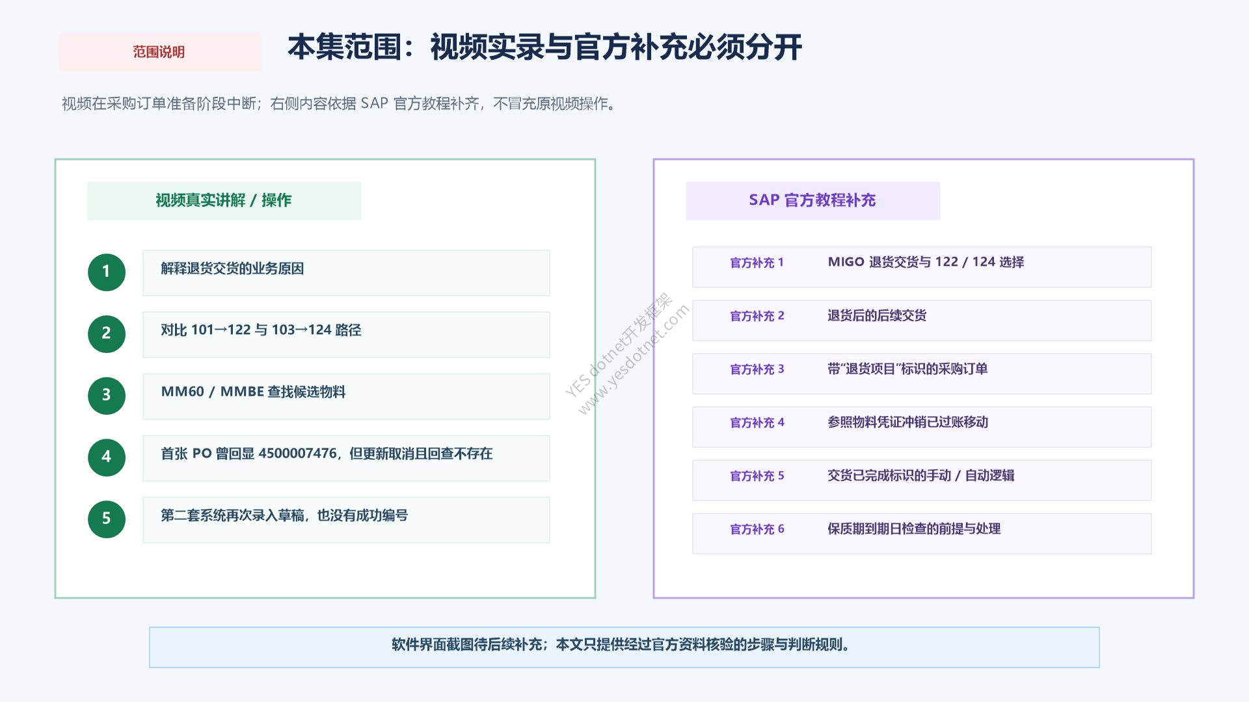Click the 官方补充 2 label
Screen dimensions: 1249x702
click(757, 316)
